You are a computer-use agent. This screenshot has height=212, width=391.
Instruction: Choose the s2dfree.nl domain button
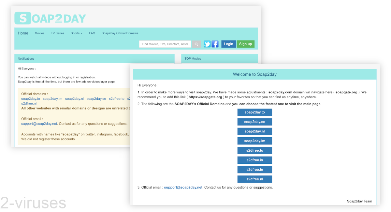click(x=255, y=179)
